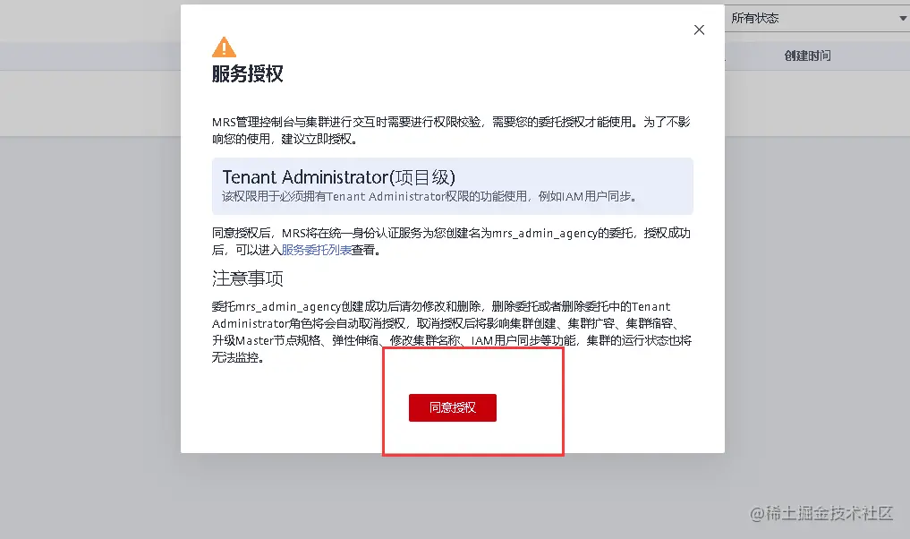This screenshot has height=539, width=910.
Task: Click the paragraph warning about deleting 委托
Action: 452,331
